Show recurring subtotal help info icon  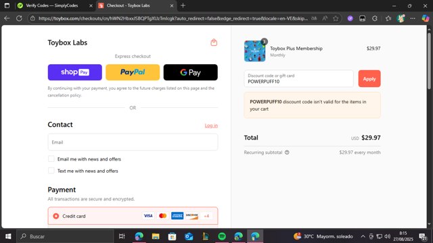(287, 153)
